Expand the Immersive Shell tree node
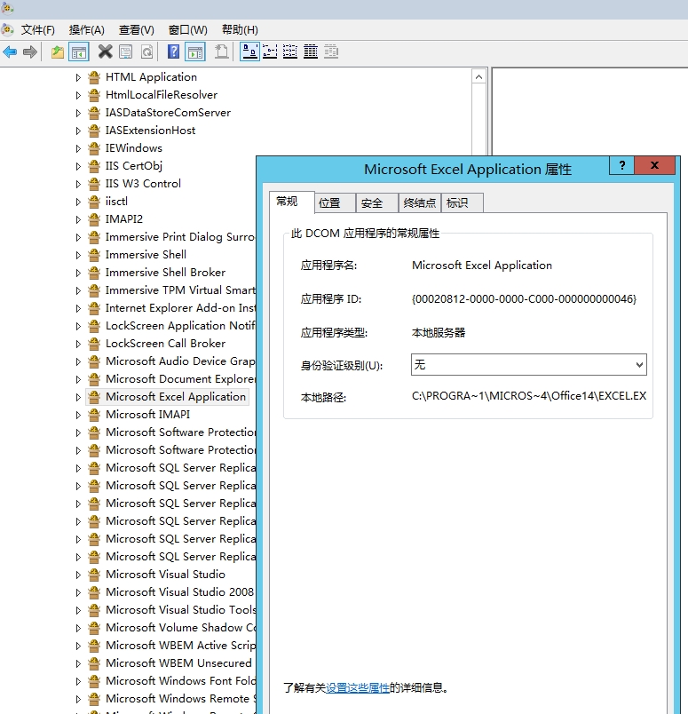 click(78, 256)
